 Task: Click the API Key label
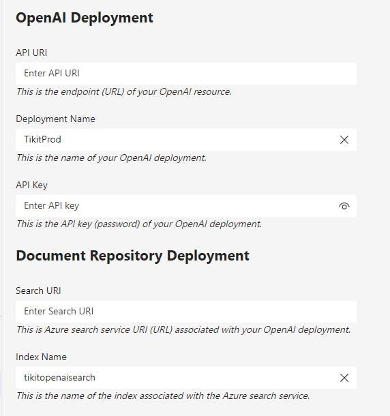coord(31,185)
